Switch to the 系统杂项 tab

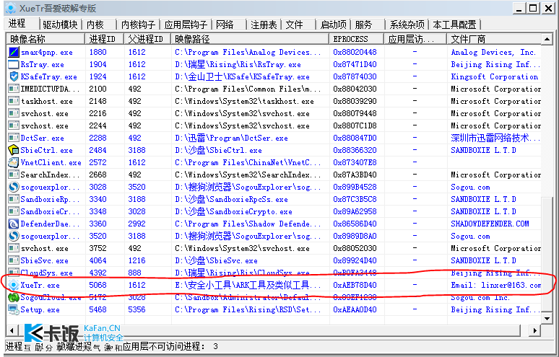coord(407,25)
